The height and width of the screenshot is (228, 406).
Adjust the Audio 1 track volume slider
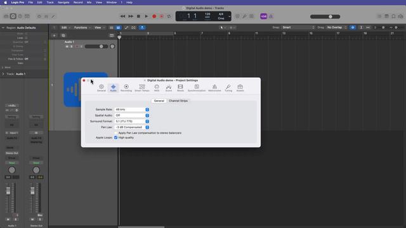point(96,46)
